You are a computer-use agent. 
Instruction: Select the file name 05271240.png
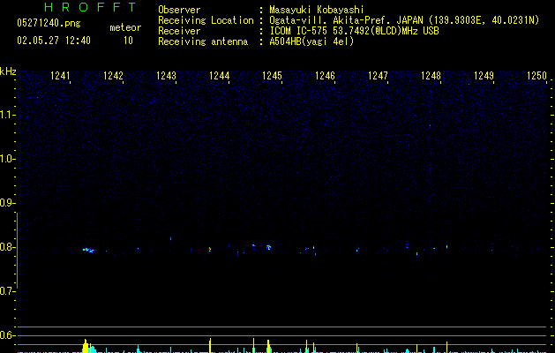coord(49,23)
